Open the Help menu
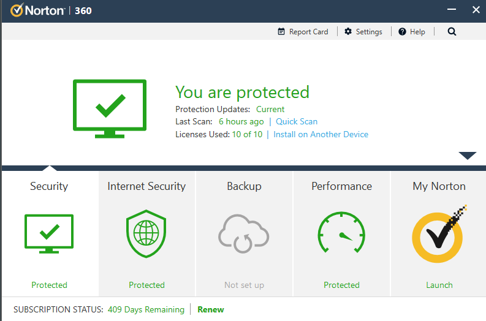The image size is (486, 321). [x=412, y=32]
